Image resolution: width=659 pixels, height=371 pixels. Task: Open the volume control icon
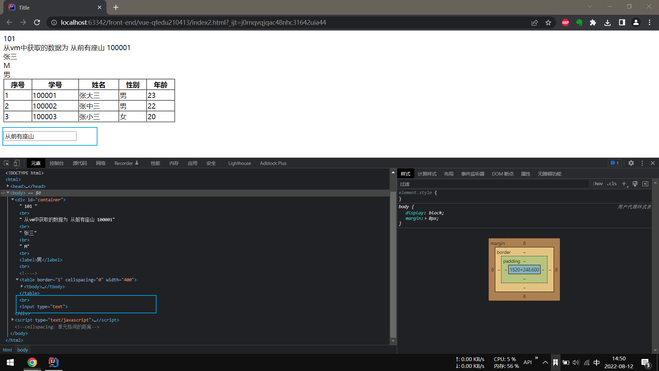click(x=576, y=362)
